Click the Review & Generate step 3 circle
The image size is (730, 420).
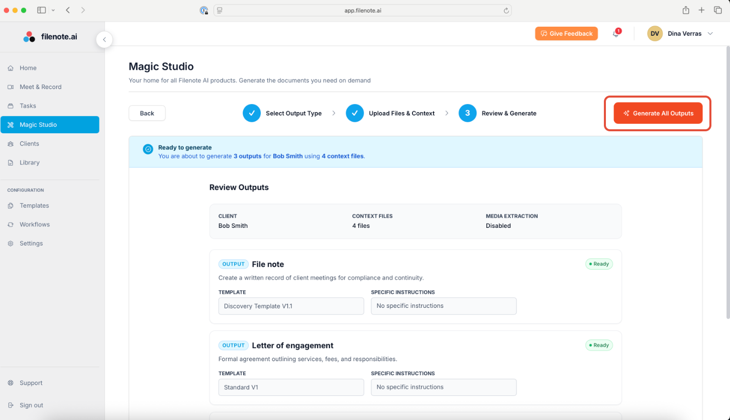(468, 113)
